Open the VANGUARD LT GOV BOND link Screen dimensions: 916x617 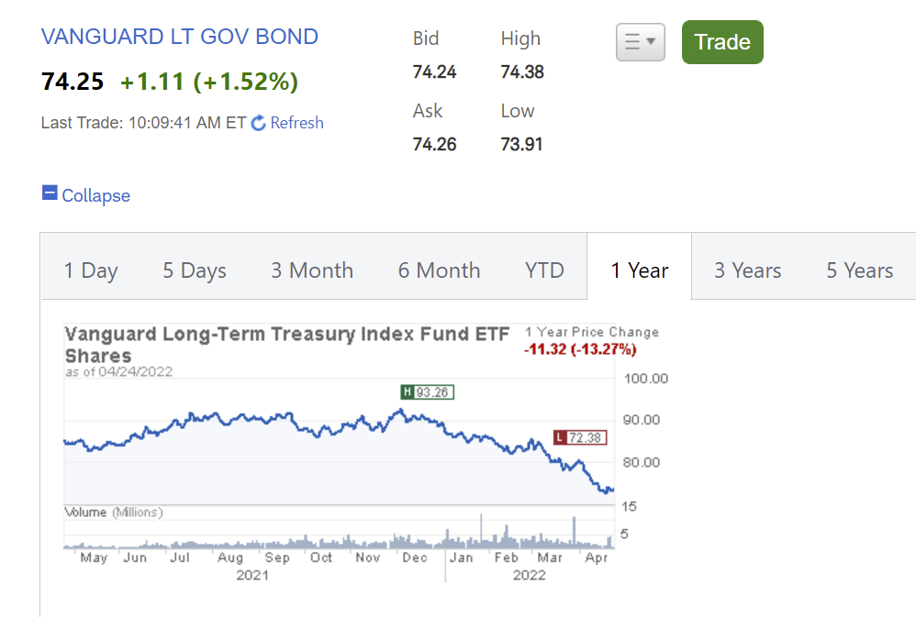(180, 38)
